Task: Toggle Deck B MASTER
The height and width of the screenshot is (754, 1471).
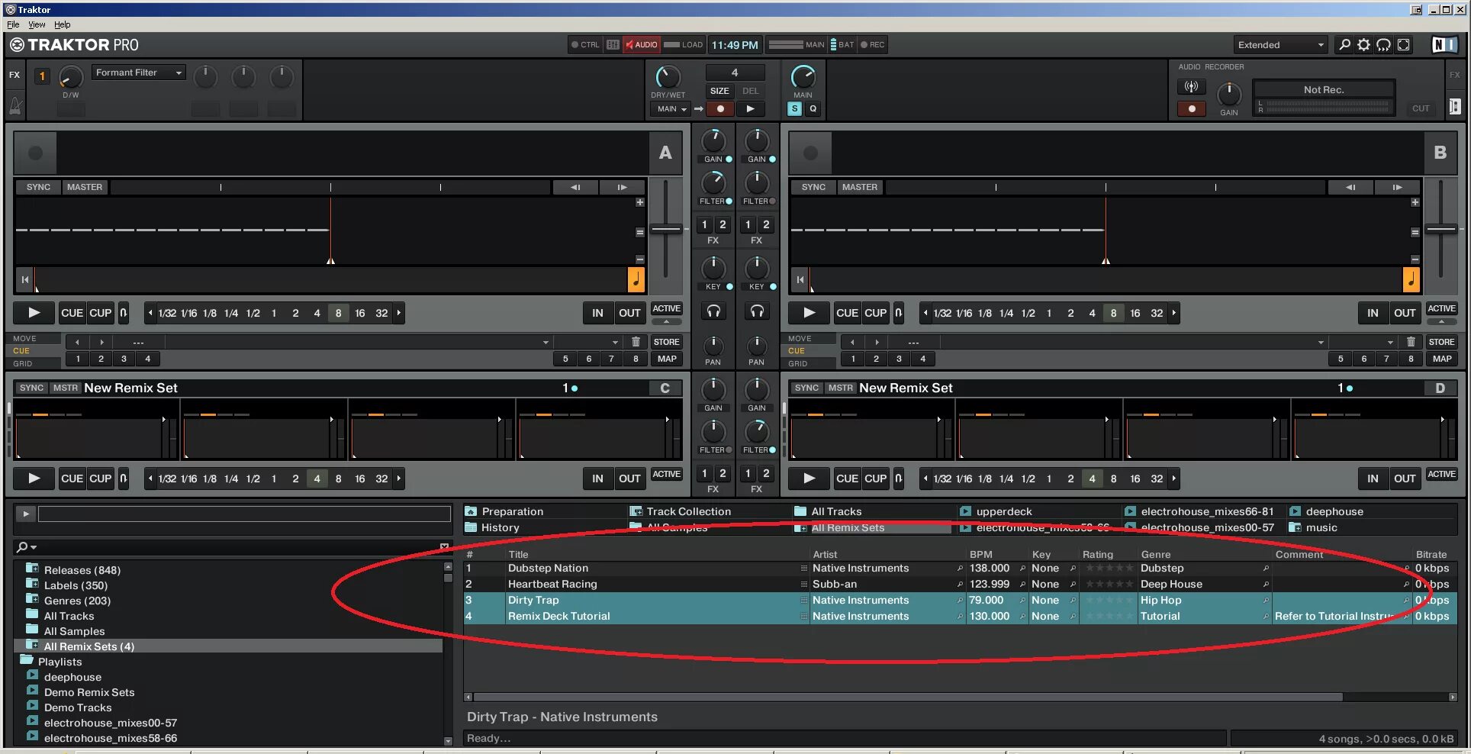Action: click(x=860, y=187)
